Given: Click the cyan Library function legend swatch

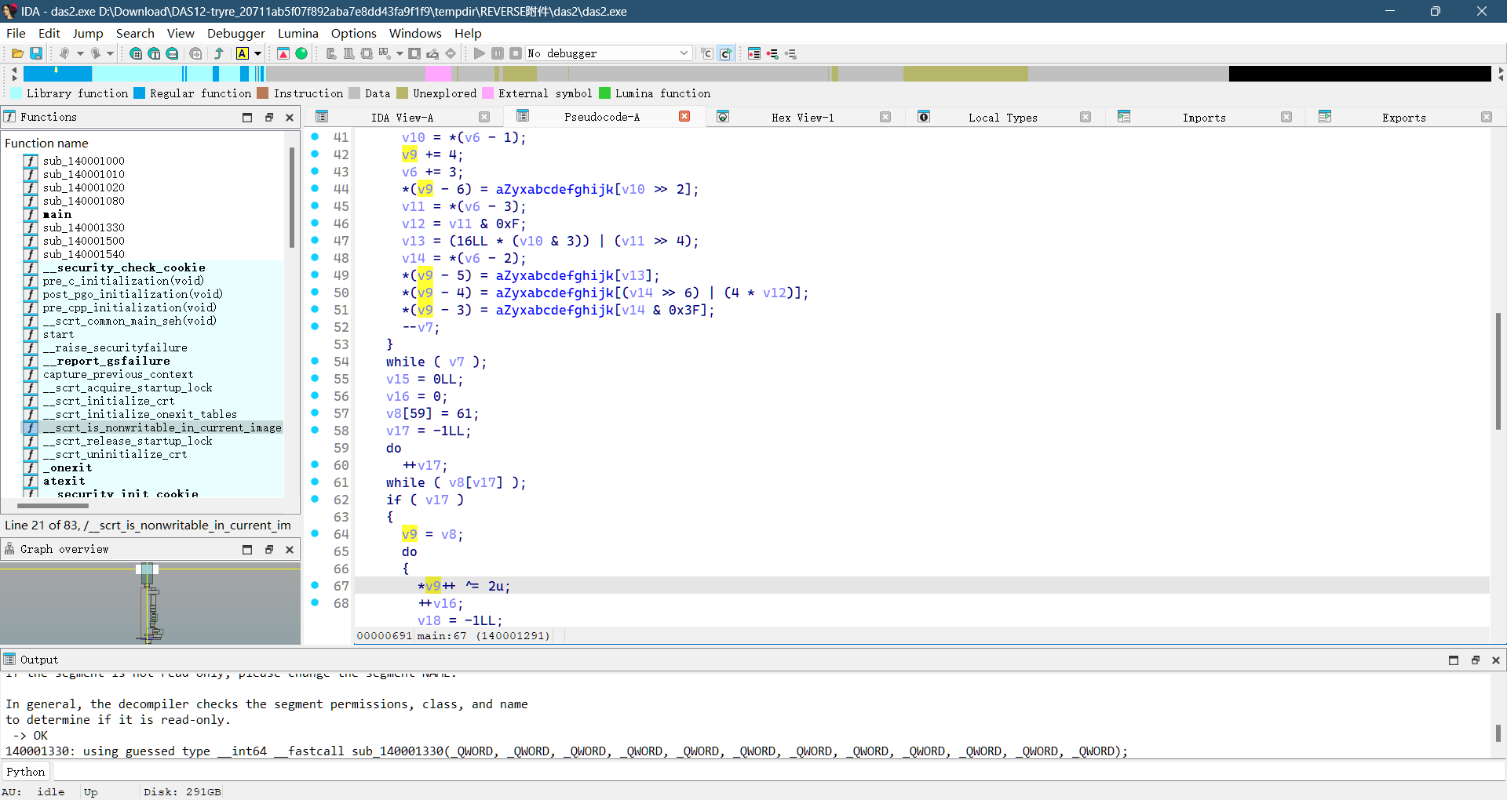Looking at the screenshot, I should [x=16, y=93].
